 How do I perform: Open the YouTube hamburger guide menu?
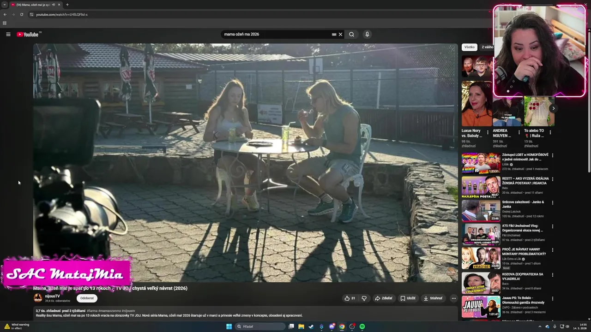[x=8, y=34]
